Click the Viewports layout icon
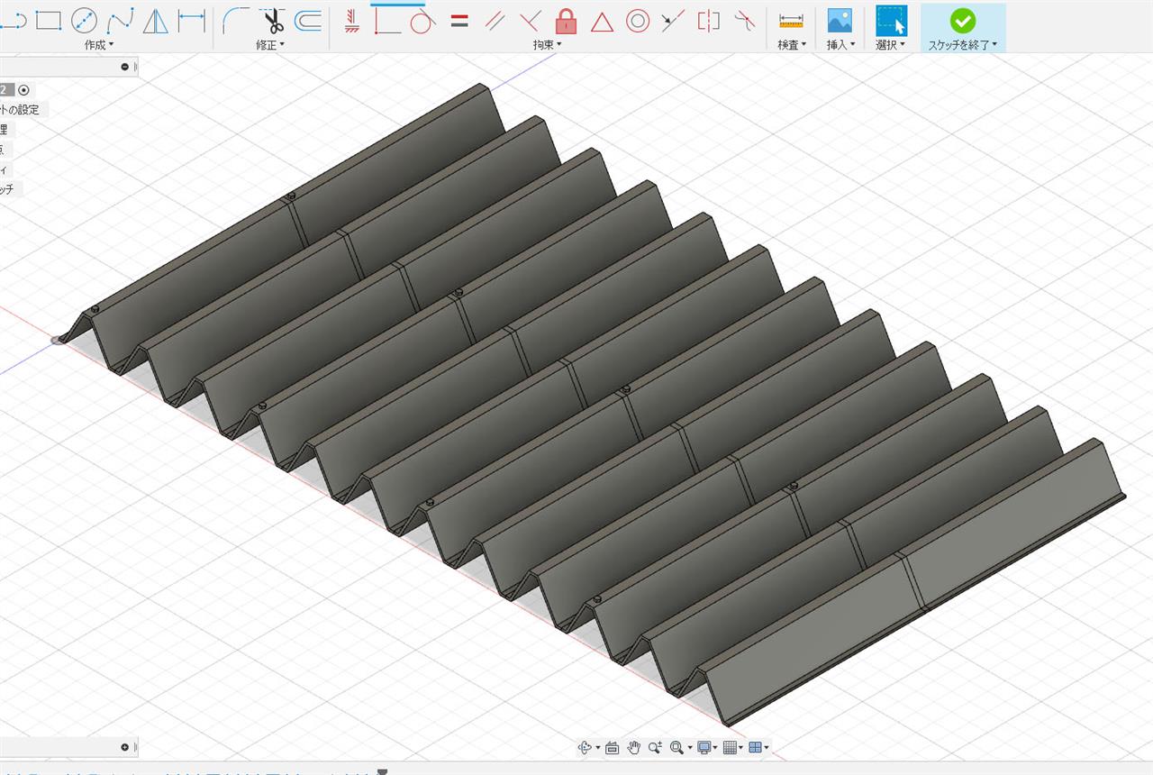The height and width of the screenshot is (775, 1153). pos(755,747)
